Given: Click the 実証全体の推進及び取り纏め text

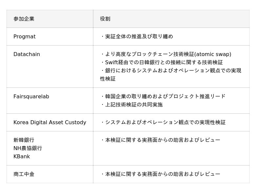Looking at the screenshot, I should click(139, 37).
